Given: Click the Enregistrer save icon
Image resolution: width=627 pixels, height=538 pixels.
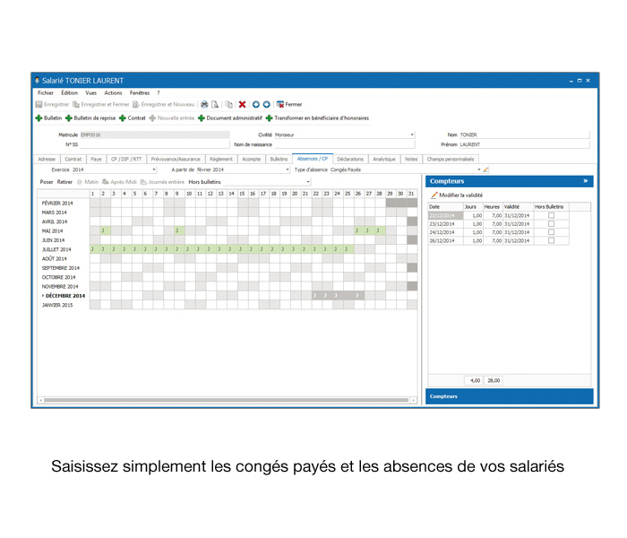Looking at the screenshot, I should 39,105.
